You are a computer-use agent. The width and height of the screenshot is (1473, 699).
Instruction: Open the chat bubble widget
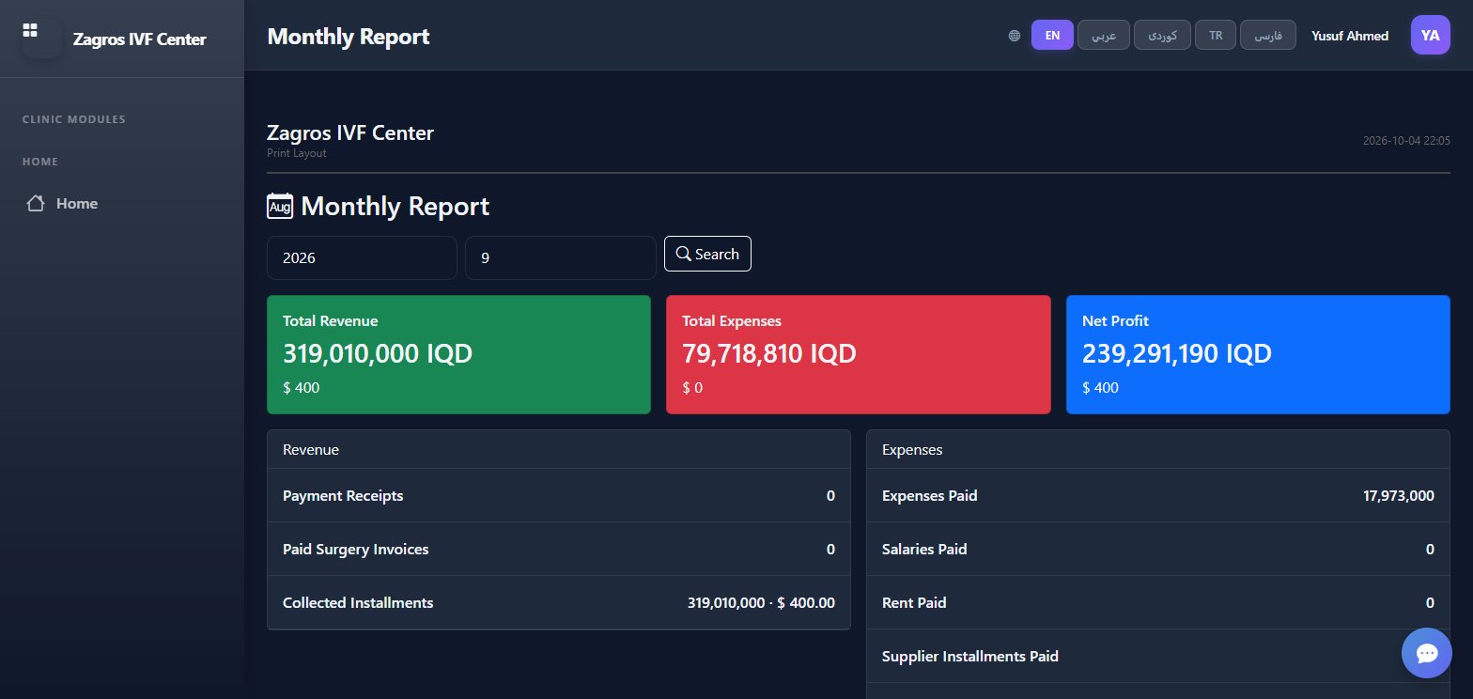pyautogui.click(x=1426, y=653)
